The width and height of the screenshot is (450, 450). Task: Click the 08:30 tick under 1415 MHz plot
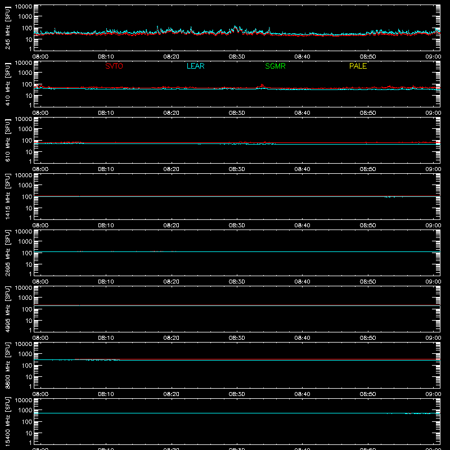tap(237, 226)
